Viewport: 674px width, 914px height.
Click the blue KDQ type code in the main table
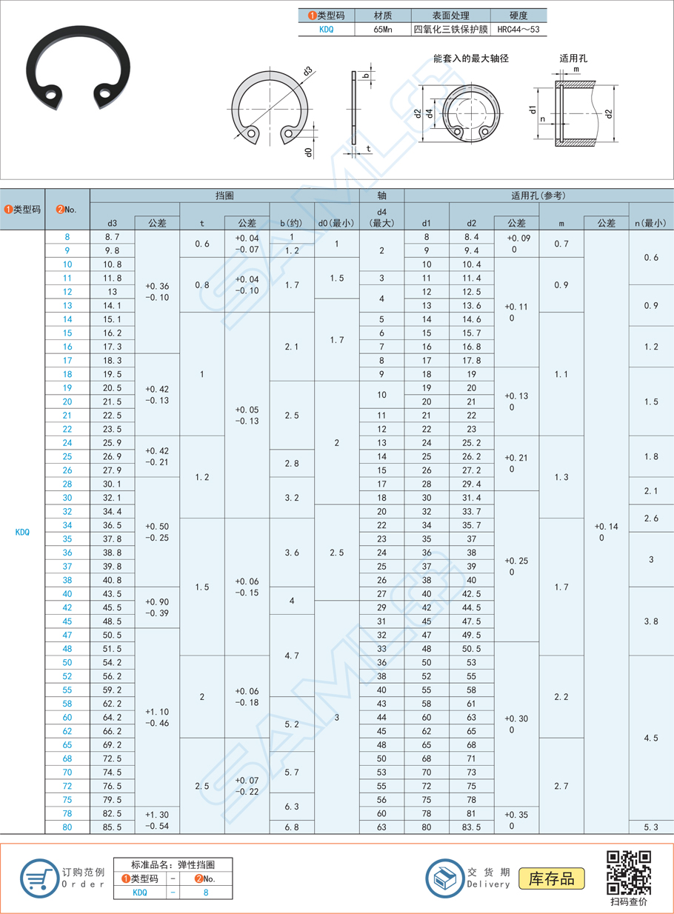[22, 532]
